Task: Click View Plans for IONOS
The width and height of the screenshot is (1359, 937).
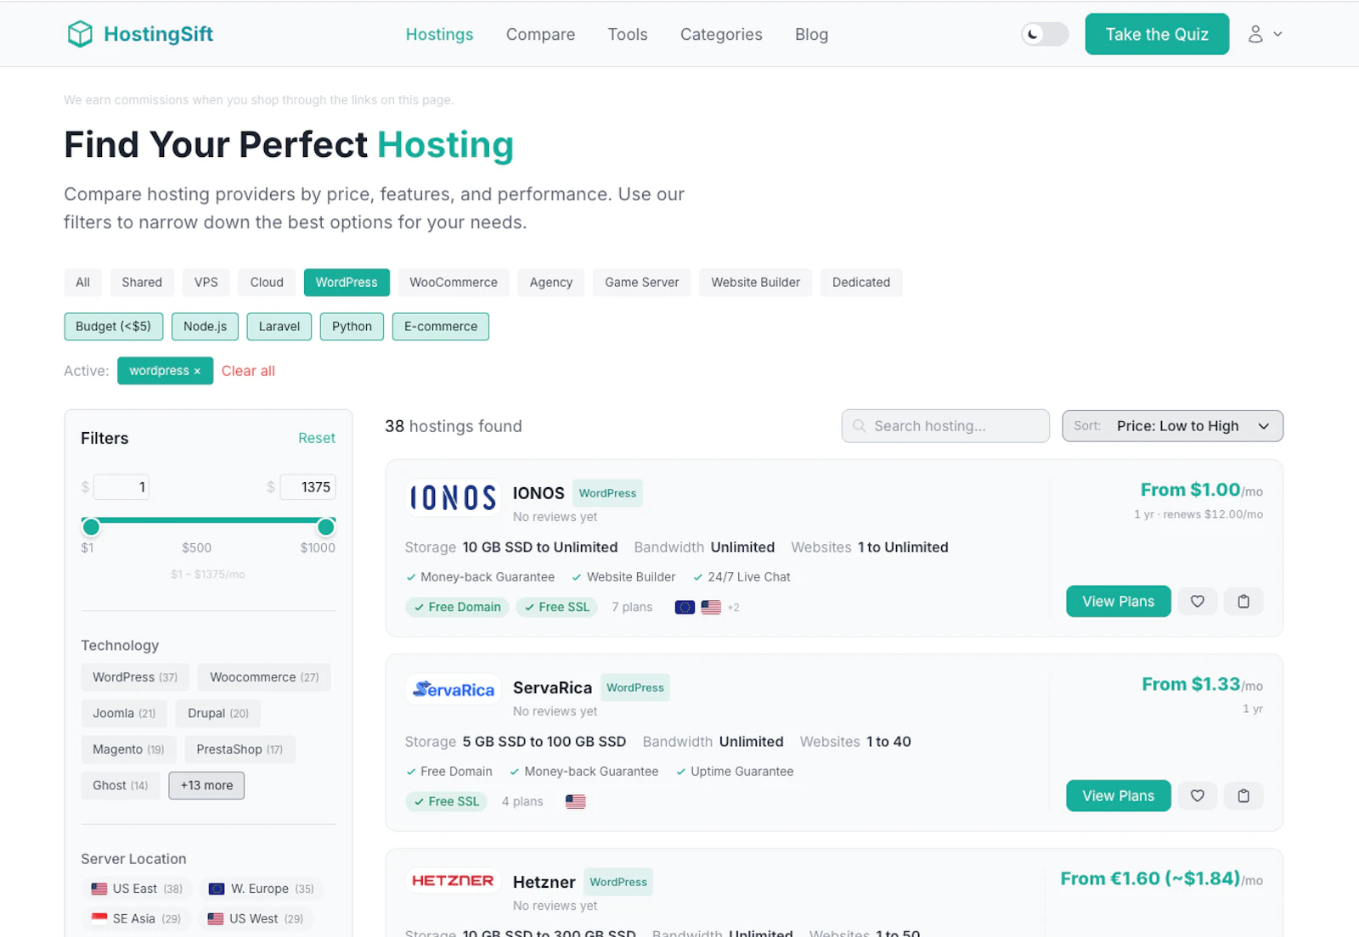Action: (x=1119, y=602)
